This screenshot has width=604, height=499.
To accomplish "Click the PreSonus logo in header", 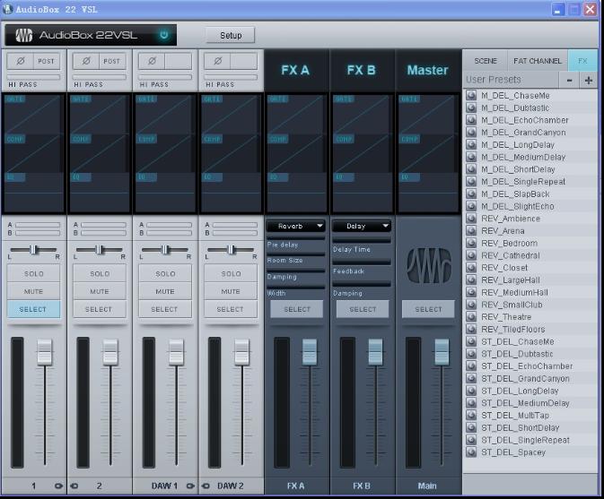I will pos(24,35).
